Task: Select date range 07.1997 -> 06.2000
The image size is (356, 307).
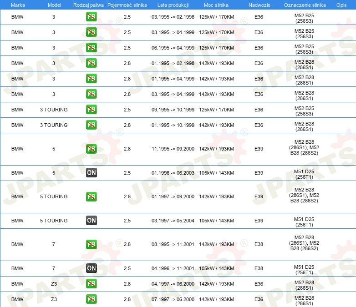Action: (x=173, y=299)
